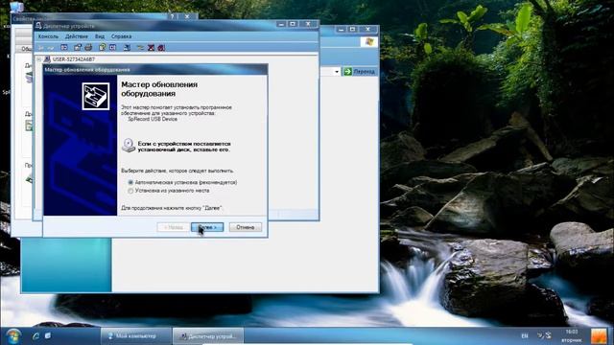
Task: Switch to Диспетчер устройств taskbar button
Action: [208, 336]
